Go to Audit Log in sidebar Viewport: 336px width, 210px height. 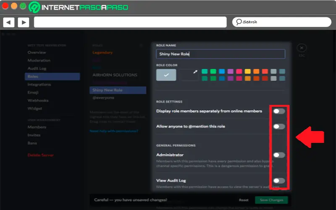coord(37,68)
